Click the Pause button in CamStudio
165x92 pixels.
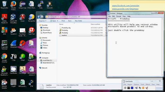tap(129, 88)
